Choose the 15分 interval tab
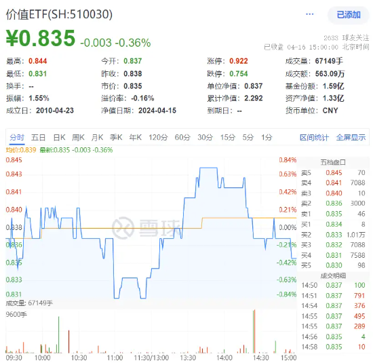Viewport: 373px width, 363px height. (228, 137)
